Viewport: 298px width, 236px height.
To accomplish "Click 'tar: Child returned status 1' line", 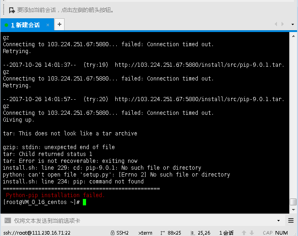I will (x=48, y=154).
